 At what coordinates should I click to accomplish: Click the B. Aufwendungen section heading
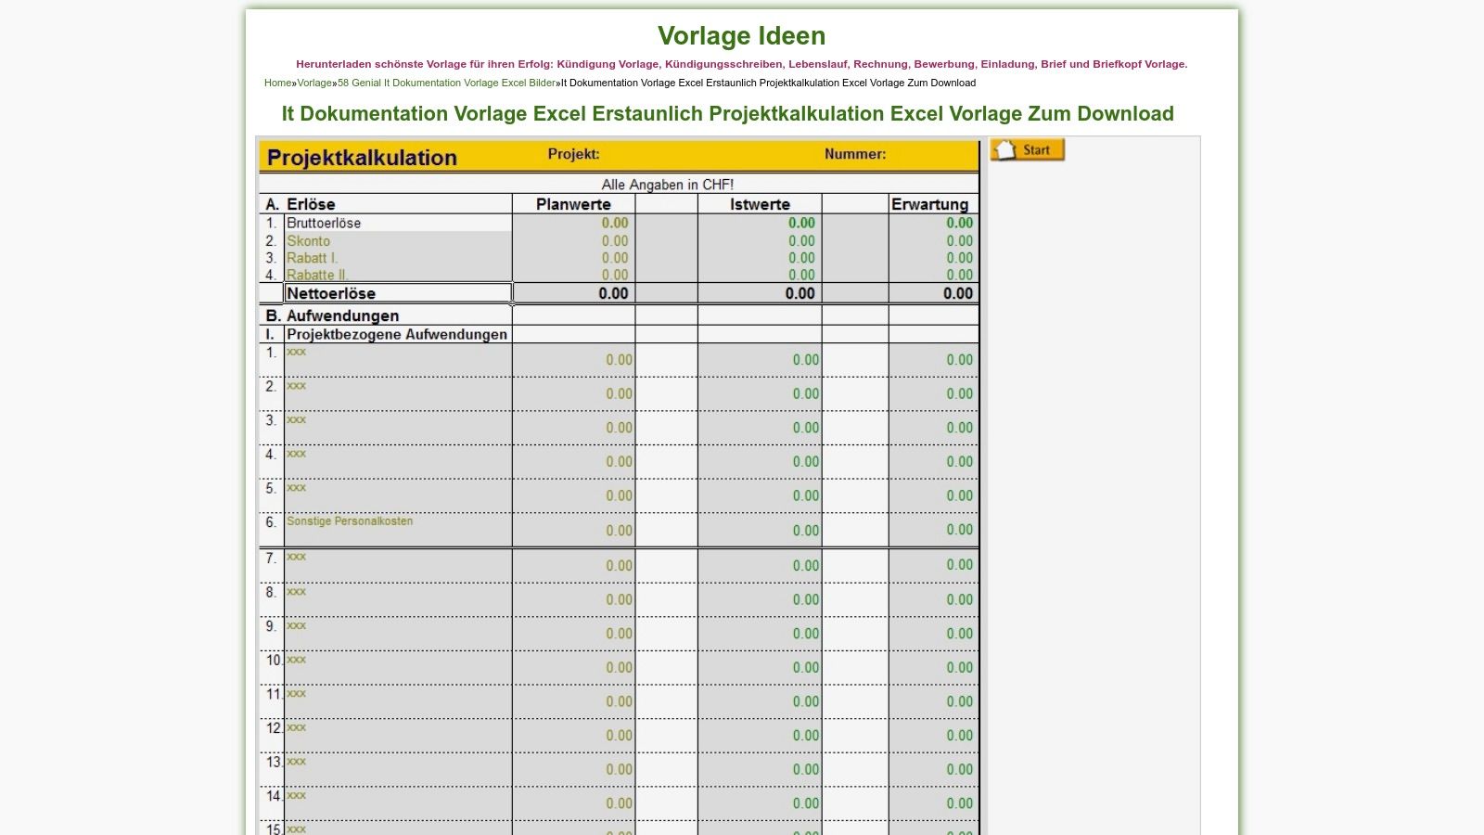(332, 315)
